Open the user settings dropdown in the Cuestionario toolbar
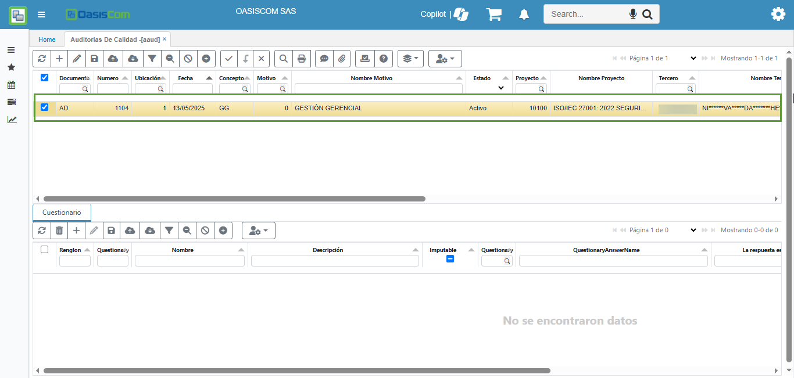 (259, 231)
